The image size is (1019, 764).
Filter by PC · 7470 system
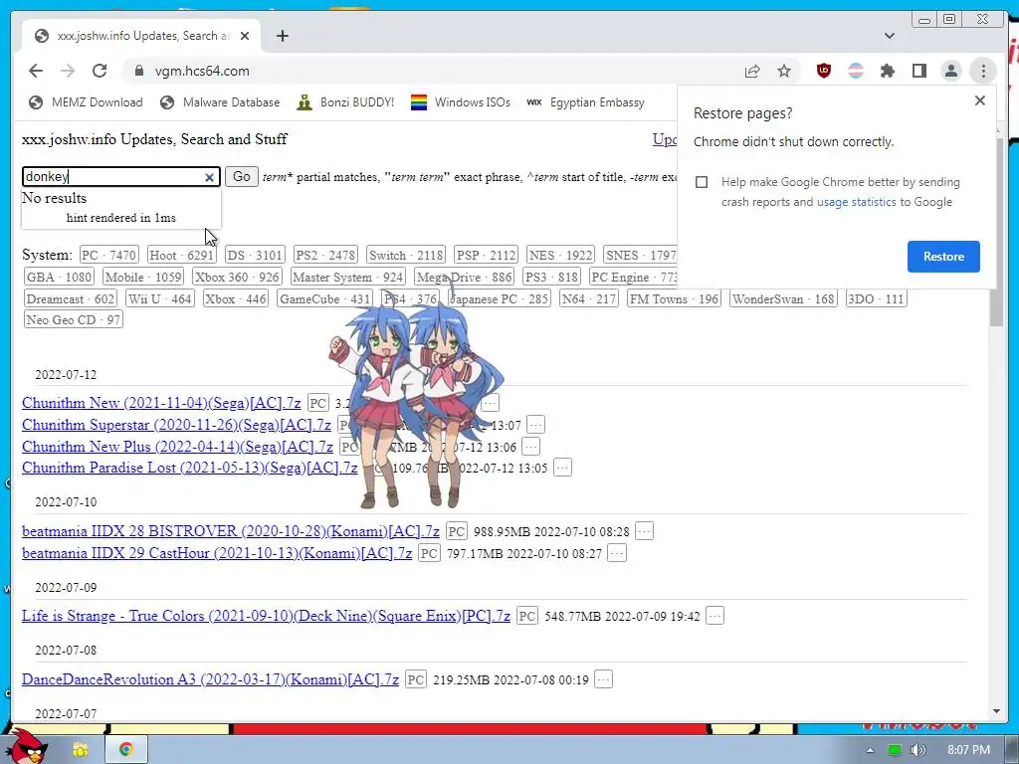tap(108, 256)
